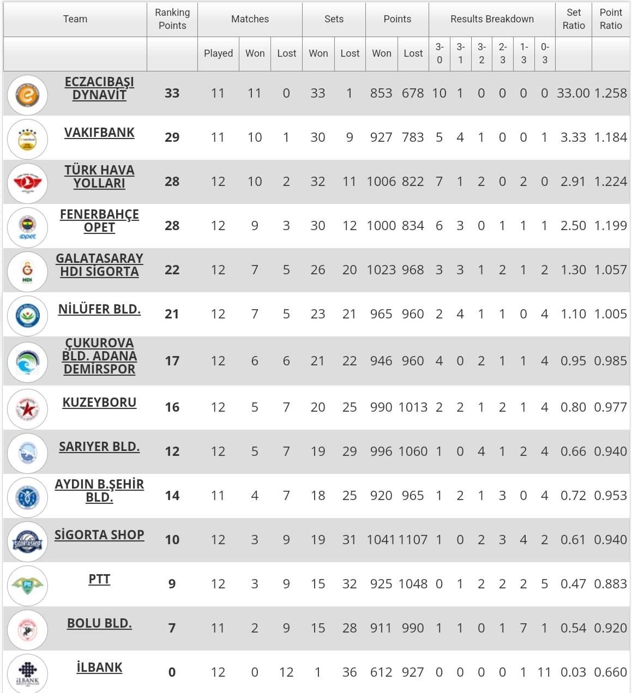Click the Galatasaray HDI Sigorta logo
Screen dimensions: 632x693
[27, 272]
